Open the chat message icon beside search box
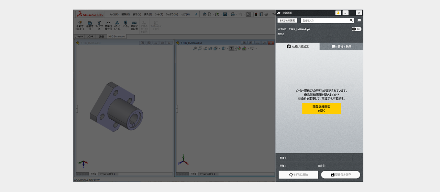This screenshot has height=192, width=440. [x=359, y=21]
